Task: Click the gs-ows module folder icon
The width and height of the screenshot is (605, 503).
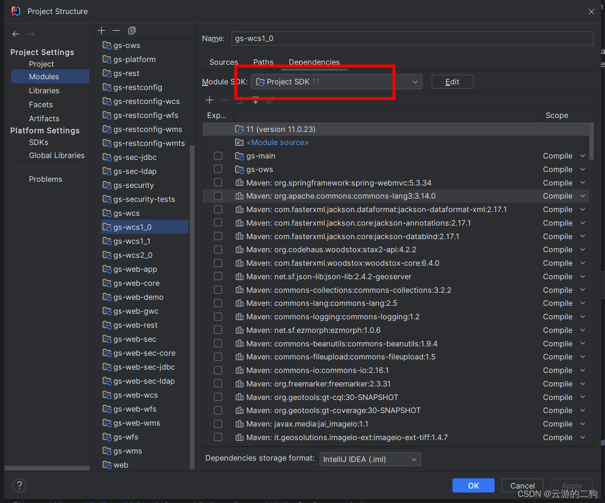Action: point(107,45)
